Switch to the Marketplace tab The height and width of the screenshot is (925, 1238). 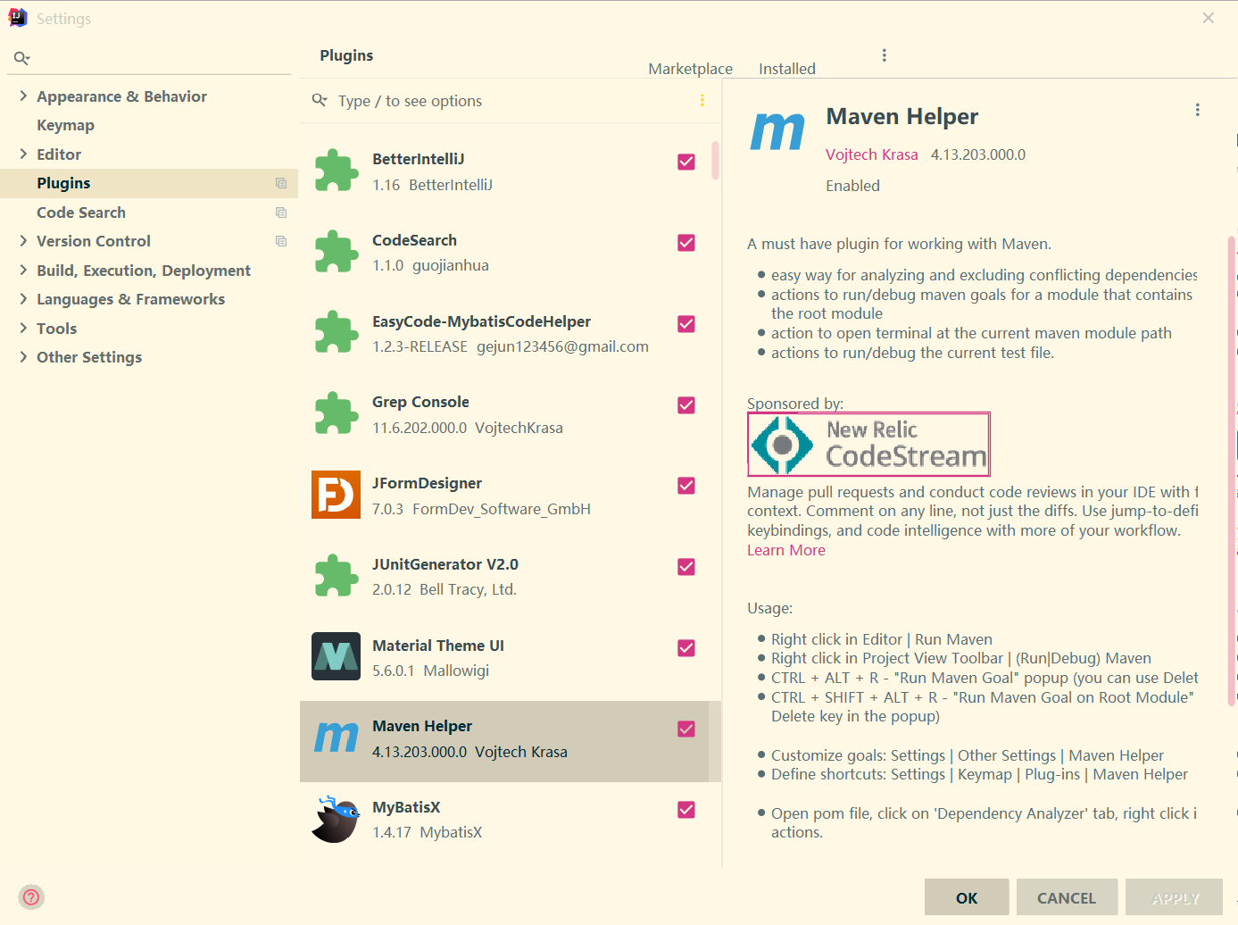(x=690, y=69)
